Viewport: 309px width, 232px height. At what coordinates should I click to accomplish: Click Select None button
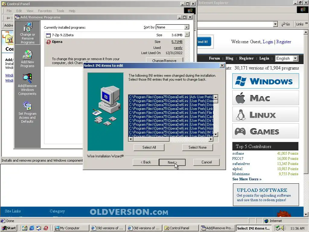[197, 147]
